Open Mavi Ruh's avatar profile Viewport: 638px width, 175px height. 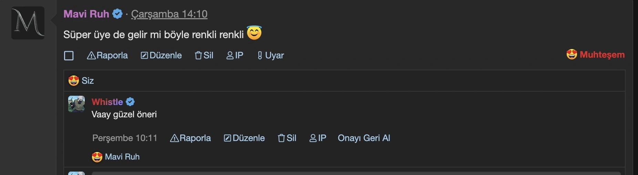coord(28,23)
